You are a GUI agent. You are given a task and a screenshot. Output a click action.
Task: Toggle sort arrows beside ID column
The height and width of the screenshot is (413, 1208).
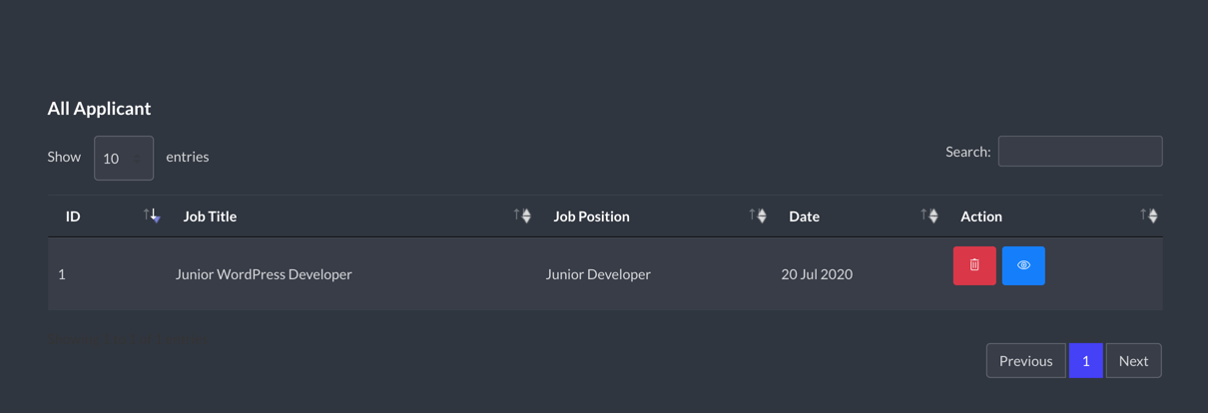pos(152,215)
